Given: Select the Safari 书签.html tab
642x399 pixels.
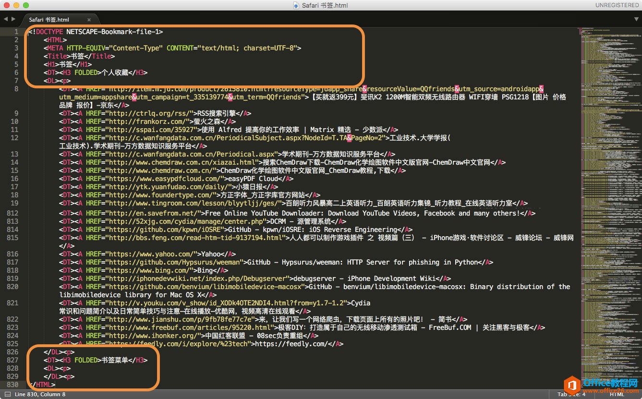Looking at the screenshot, I should [49, 20].
